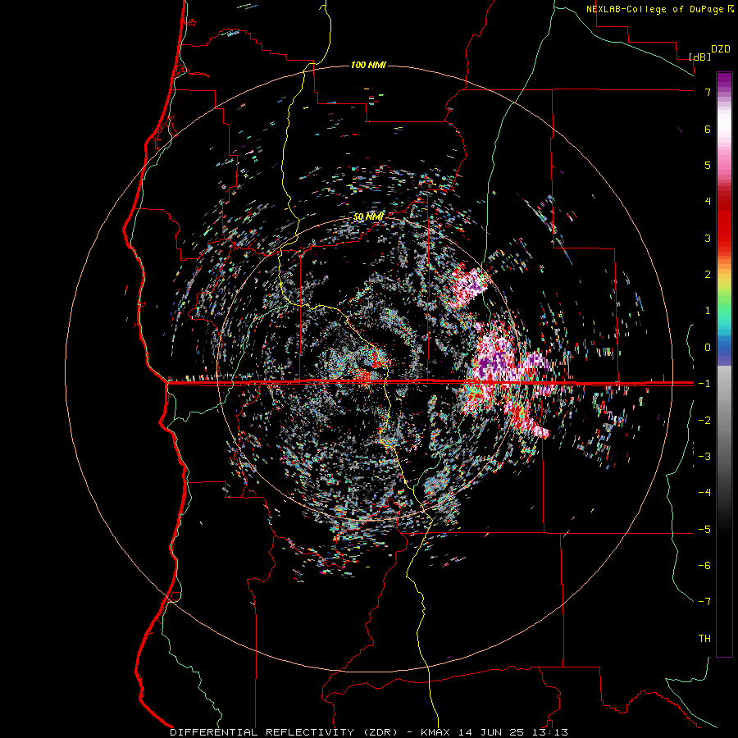Click the 100 NMI range ring label
The image size is (738, 738).
[368, 65]
